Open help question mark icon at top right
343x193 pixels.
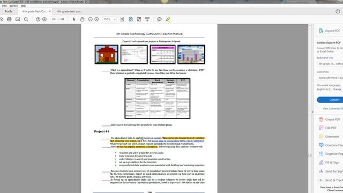point(338,11)
